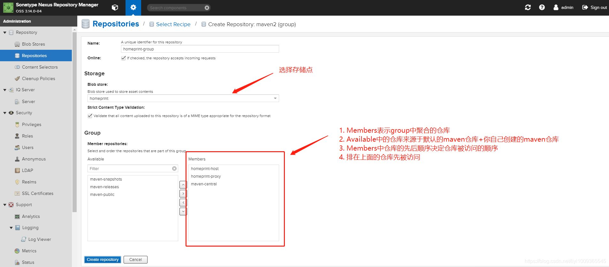Click the IQ Server icon
Screen dimensions: 609x267
click(11, 90)
